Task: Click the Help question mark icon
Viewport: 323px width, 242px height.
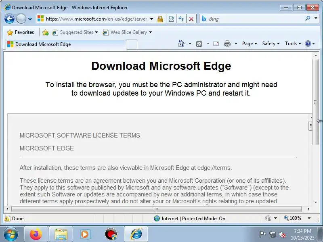Action: (x=308, y=44)
